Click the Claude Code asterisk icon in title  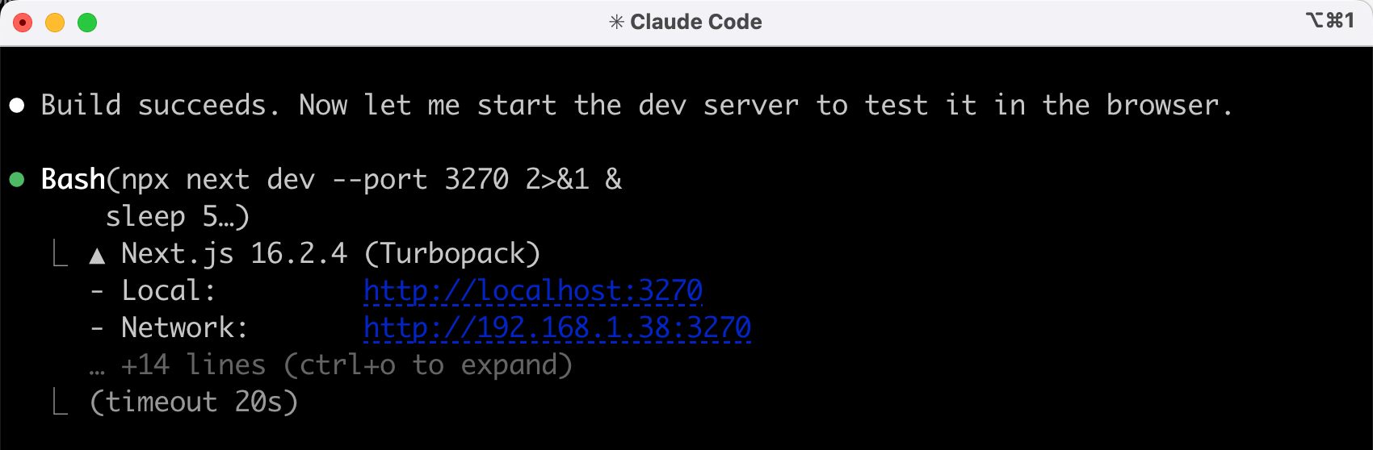(x=616, y=22)
